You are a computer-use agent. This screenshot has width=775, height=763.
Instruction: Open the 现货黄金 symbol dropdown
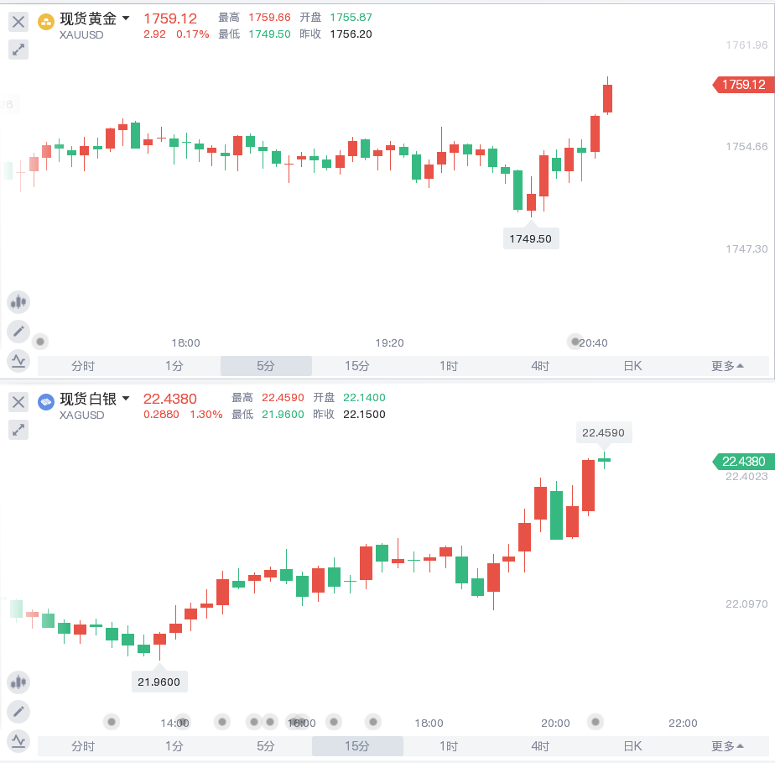126,18
